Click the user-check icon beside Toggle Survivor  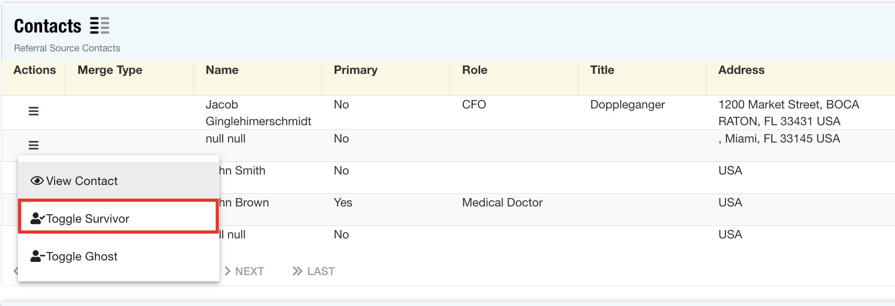(37, 218)
